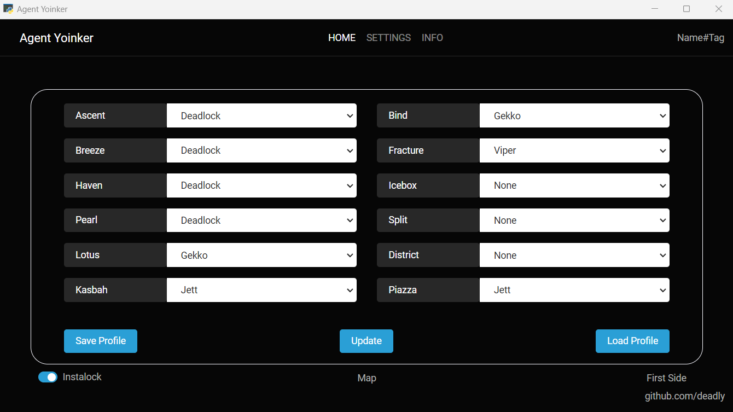Image resolution: width=733 pixels, height=412 pixels.
Task: Open the Breeze agent dropdown
Action: [x=261, y=150]
